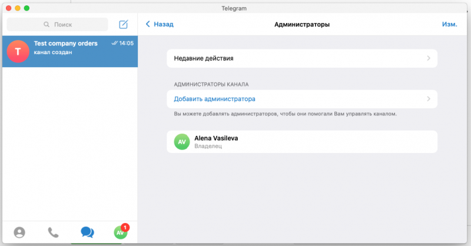Go back with the Назад button
Screen dimensions: 471x246
(x=163, y=25)
